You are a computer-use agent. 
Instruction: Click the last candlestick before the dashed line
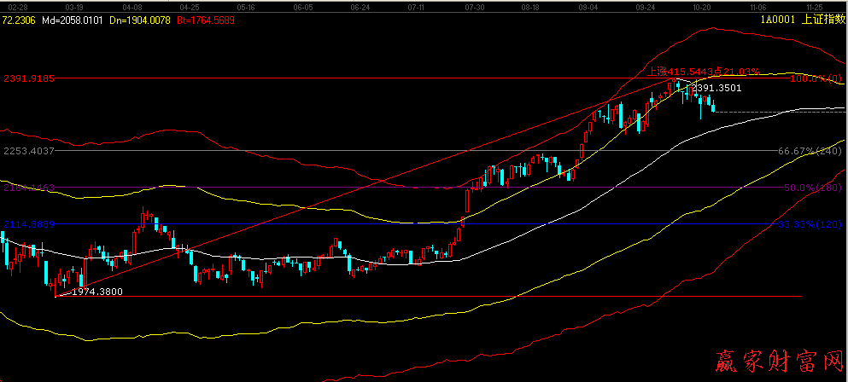pyautogui.click(x=713, y=106)
